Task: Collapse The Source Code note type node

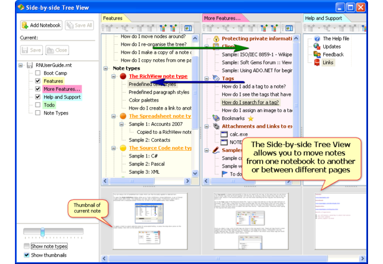Action: tap(113, 148)
